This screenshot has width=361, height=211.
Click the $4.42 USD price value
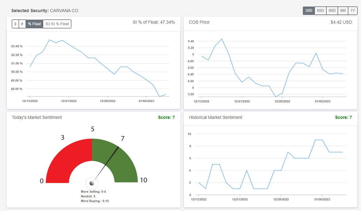pyautogui.click(x=341, y=22)
